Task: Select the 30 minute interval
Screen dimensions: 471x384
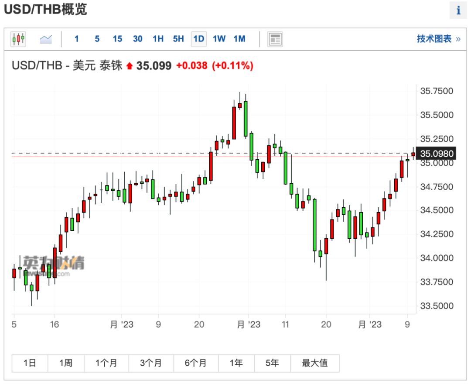Action: [138, 39]
